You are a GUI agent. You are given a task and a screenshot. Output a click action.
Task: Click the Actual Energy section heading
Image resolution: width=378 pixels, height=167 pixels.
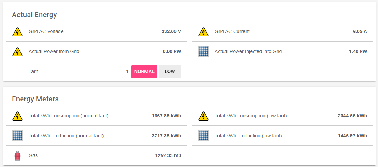pos(34,15)
